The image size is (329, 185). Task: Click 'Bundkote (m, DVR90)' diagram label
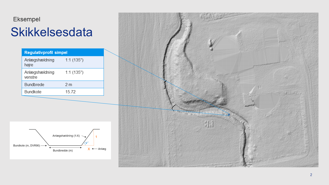26,145
